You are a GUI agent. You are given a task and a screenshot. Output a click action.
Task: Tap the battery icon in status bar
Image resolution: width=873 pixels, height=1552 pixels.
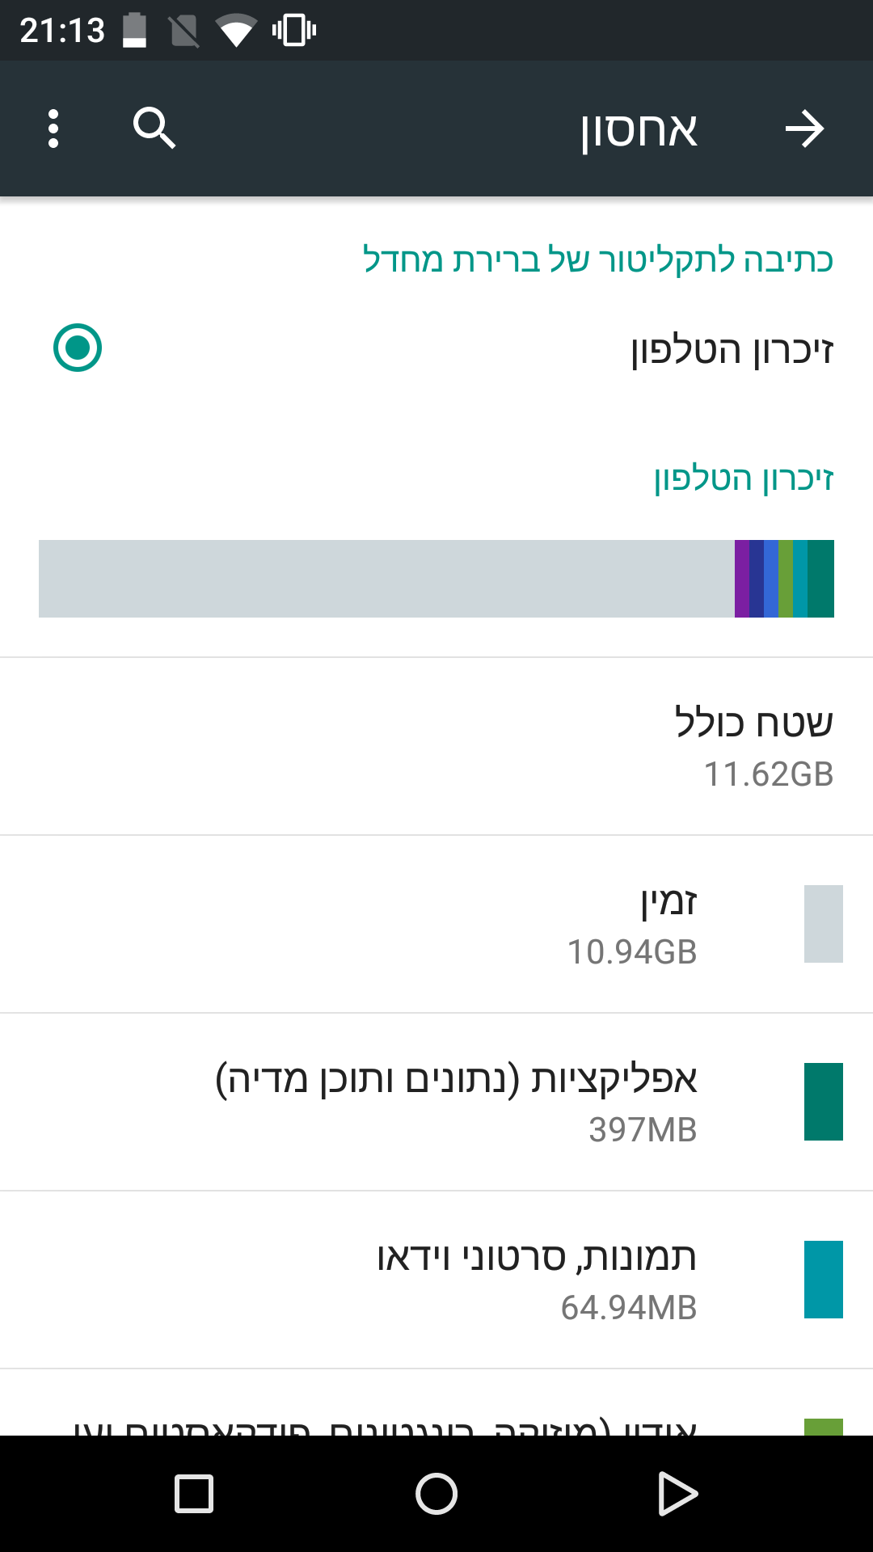pyautogui.click(x=134, y=31)
